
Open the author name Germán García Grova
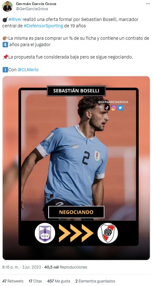point(36,3)
